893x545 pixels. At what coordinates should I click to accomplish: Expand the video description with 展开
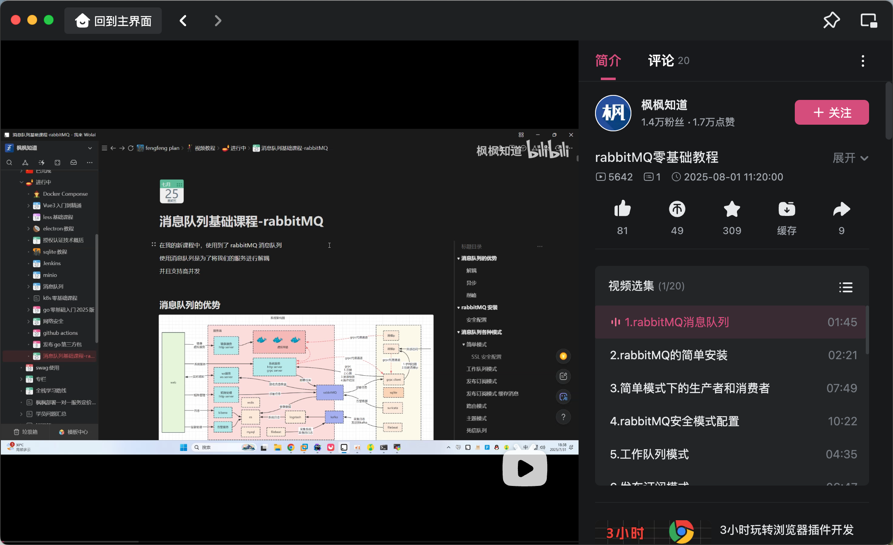click(x=850, y=158)
